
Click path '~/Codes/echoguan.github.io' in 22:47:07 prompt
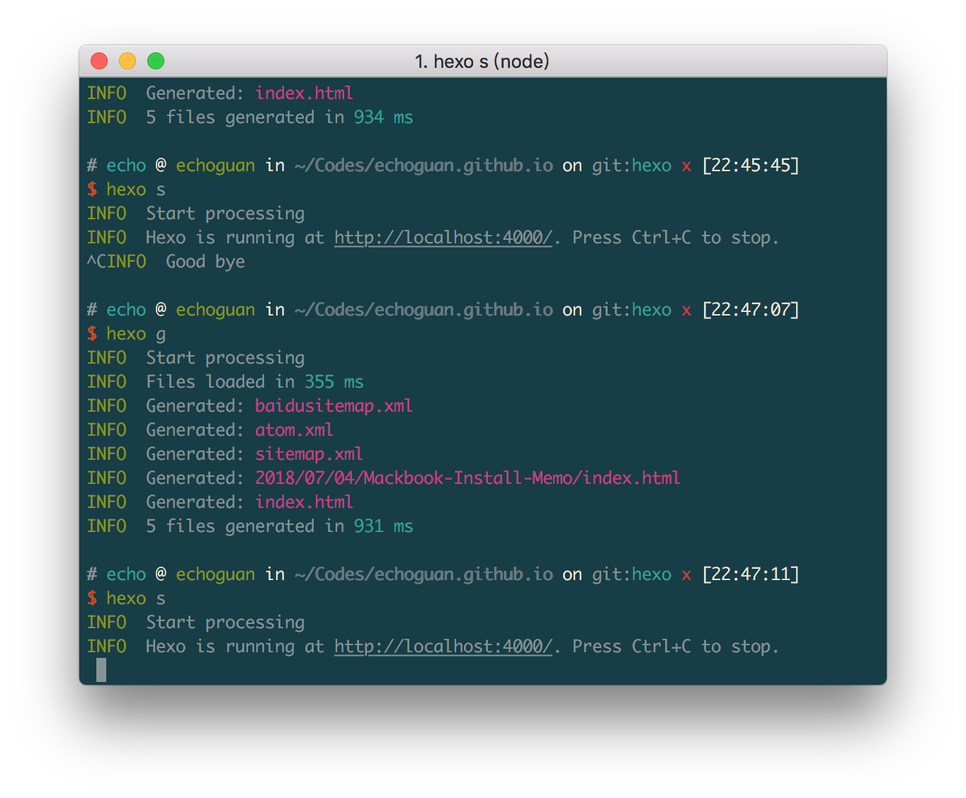click(424, 310)
